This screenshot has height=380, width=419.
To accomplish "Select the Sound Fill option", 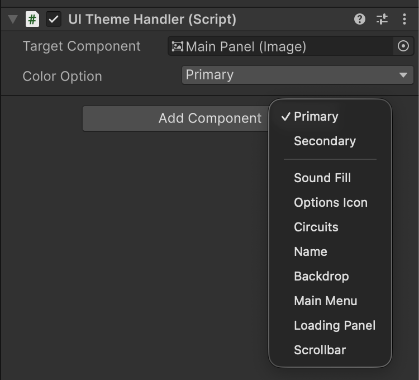I will click(322, 178).
